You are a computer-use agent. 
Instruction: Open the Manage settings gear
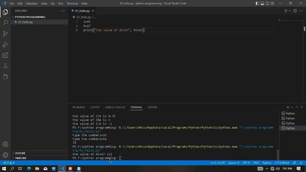[5, 155]
